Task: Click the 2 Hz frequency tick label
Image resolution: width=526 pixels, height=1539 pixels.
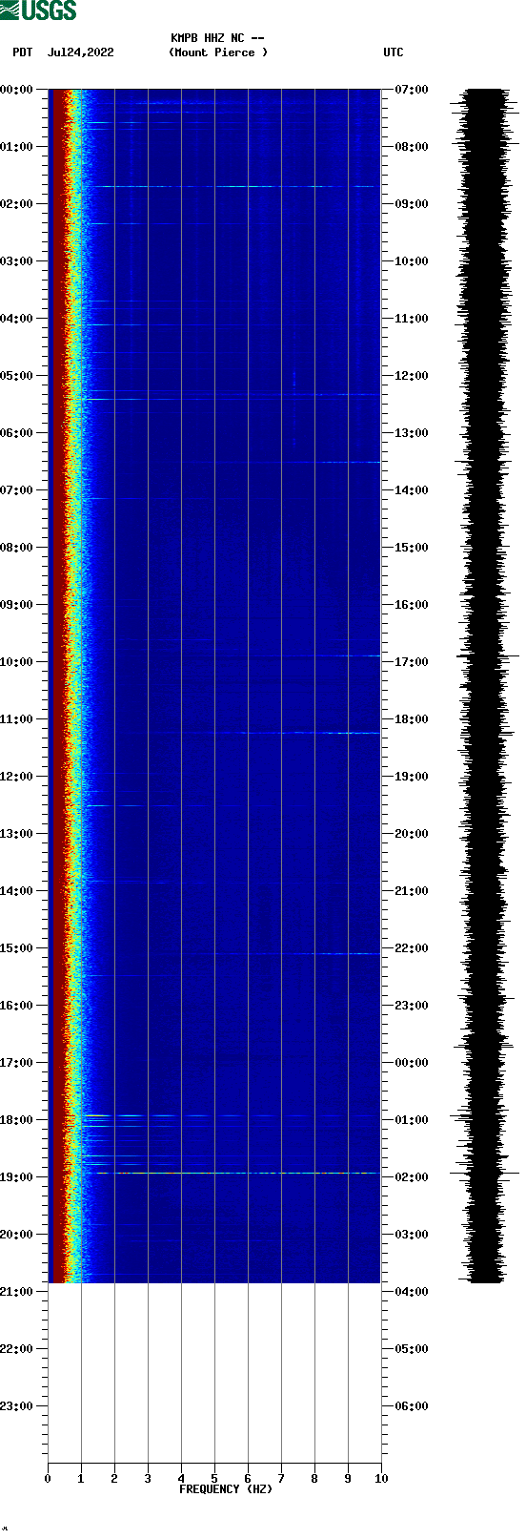Action: (114, 1479)
